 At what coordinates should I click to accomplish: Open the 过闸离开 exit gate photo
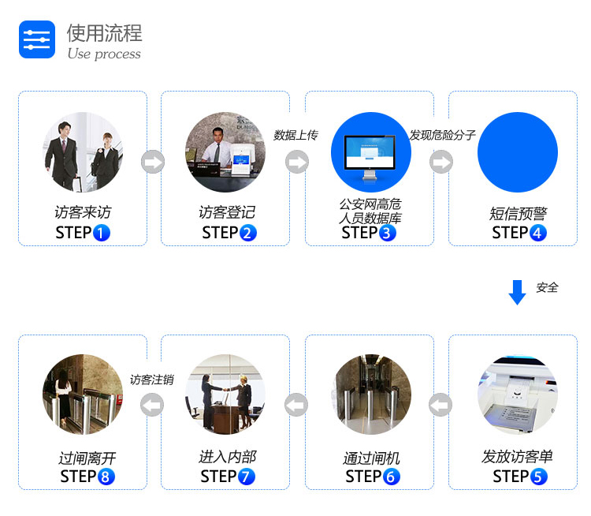click(x=83, y=394)
